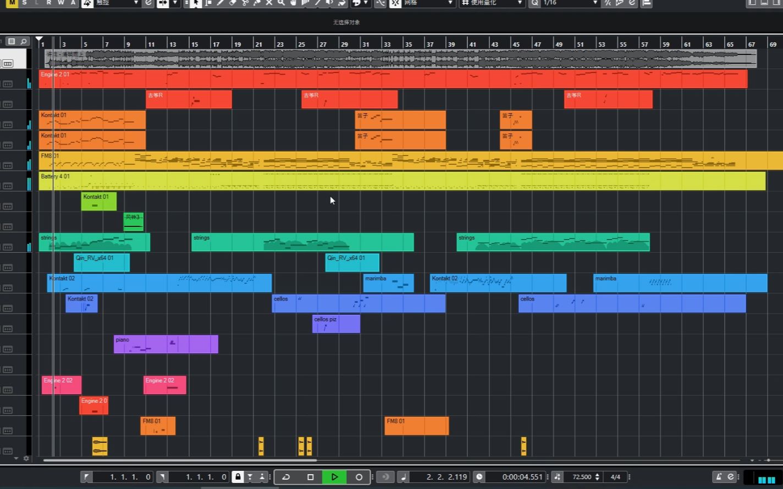Select the pink Engine 2 02 part at bar 11
783x489 pixels.
pos(164,385)
